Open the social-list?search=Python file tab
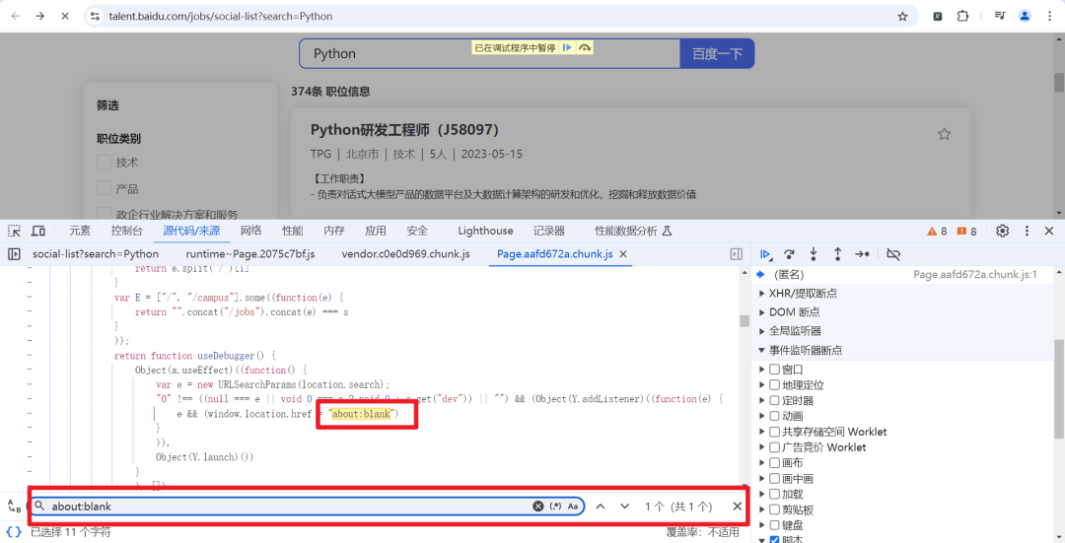Viewport: 1065px width, 543px height. coord(96,254)
